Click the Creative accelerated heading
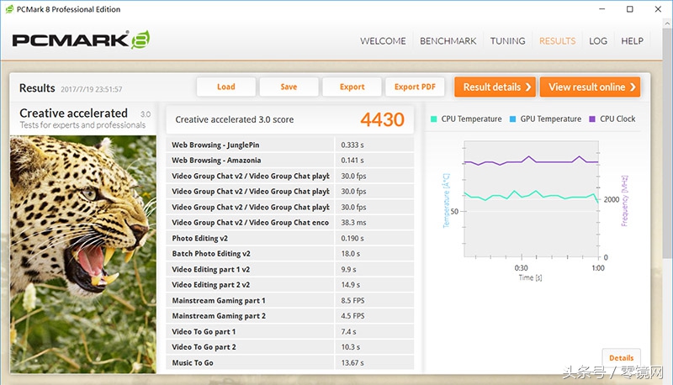This screenshot has width=673, height=385. pos(73,113)
